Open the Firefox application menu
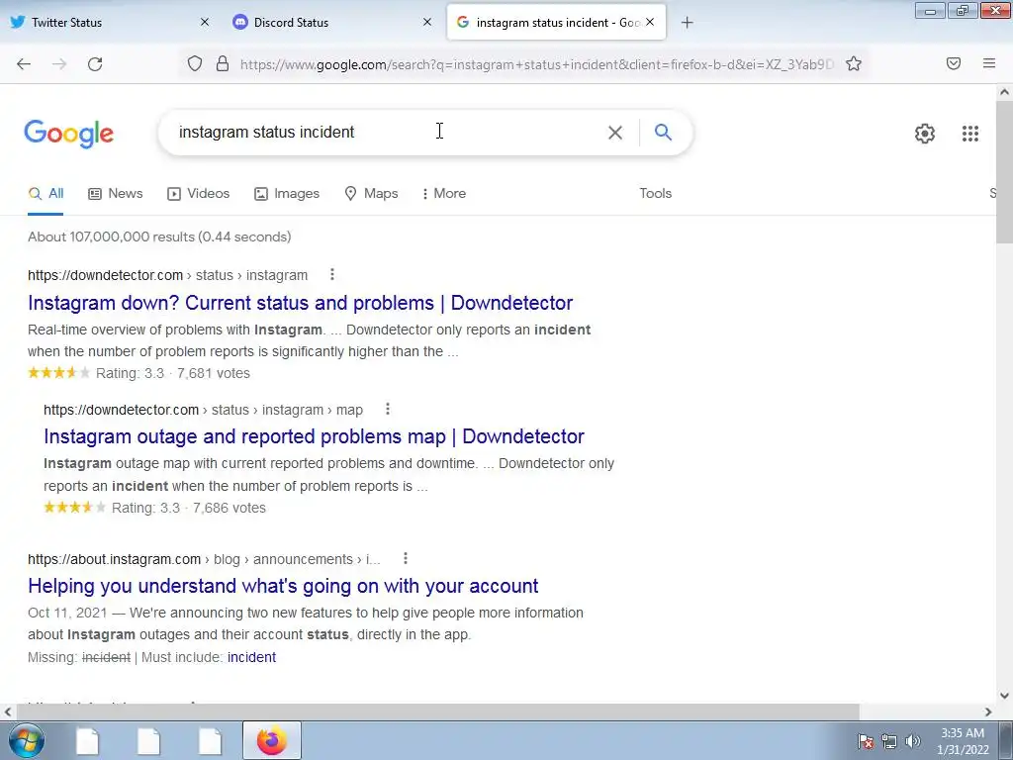Screen dimensions: 1013x760 tap(989, 63)
